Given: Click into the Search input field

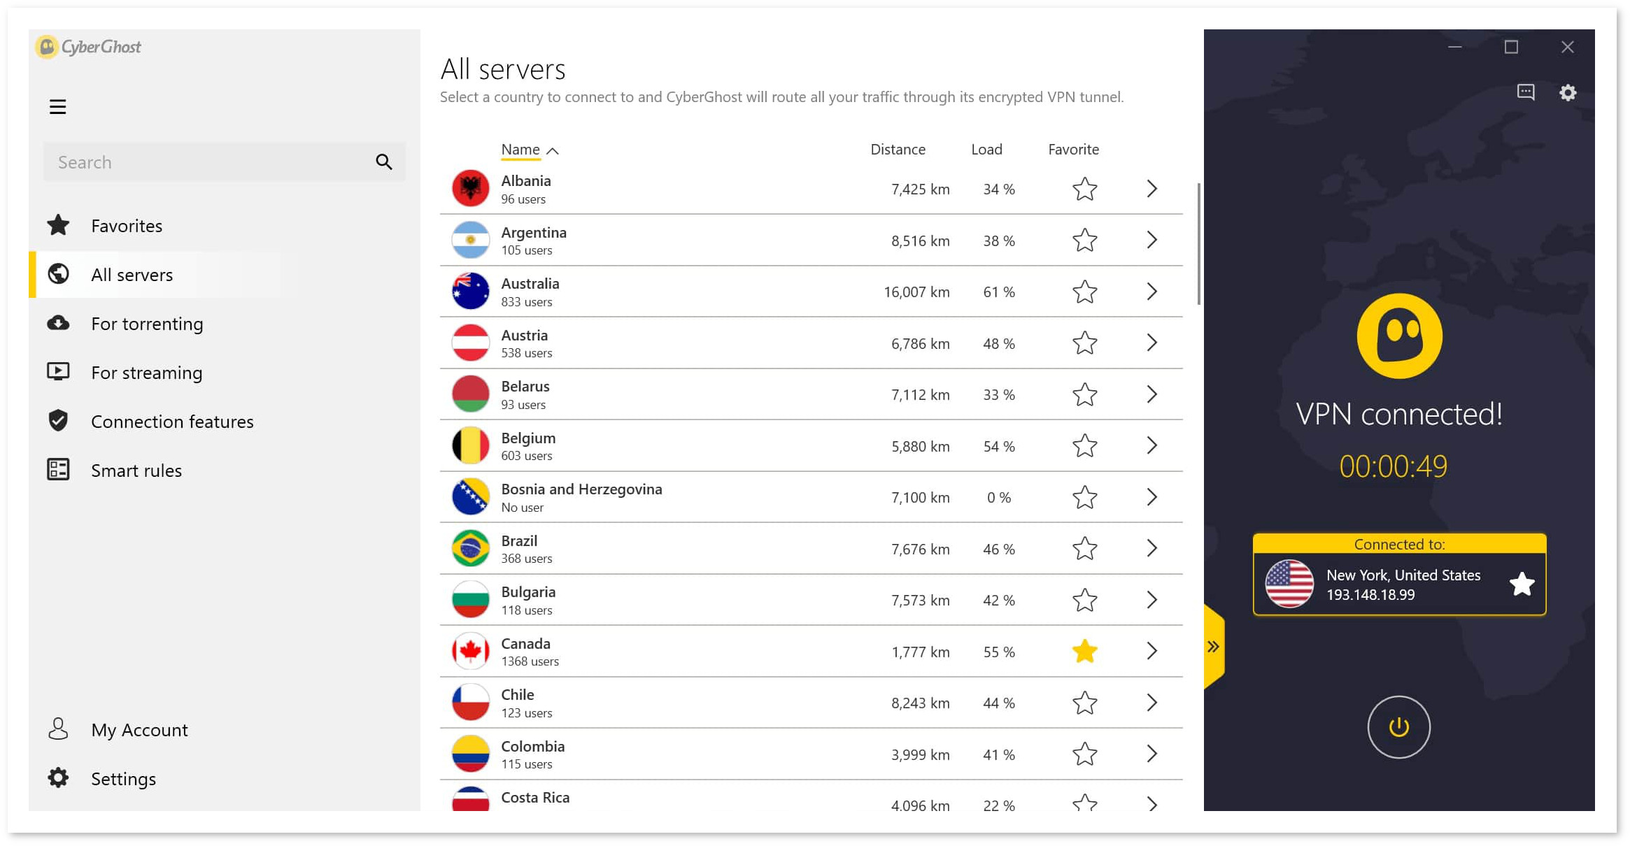Looking at the screenshot, I should click(x=210, y=162).
